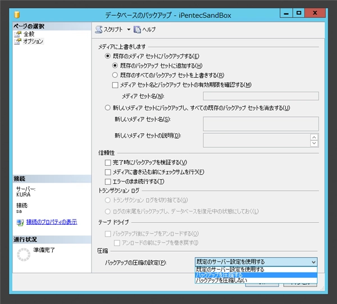Choose バックアップを圧縮しない from dropdown list
This screenshot has width=337, height=304.
(x=256, y=280)
